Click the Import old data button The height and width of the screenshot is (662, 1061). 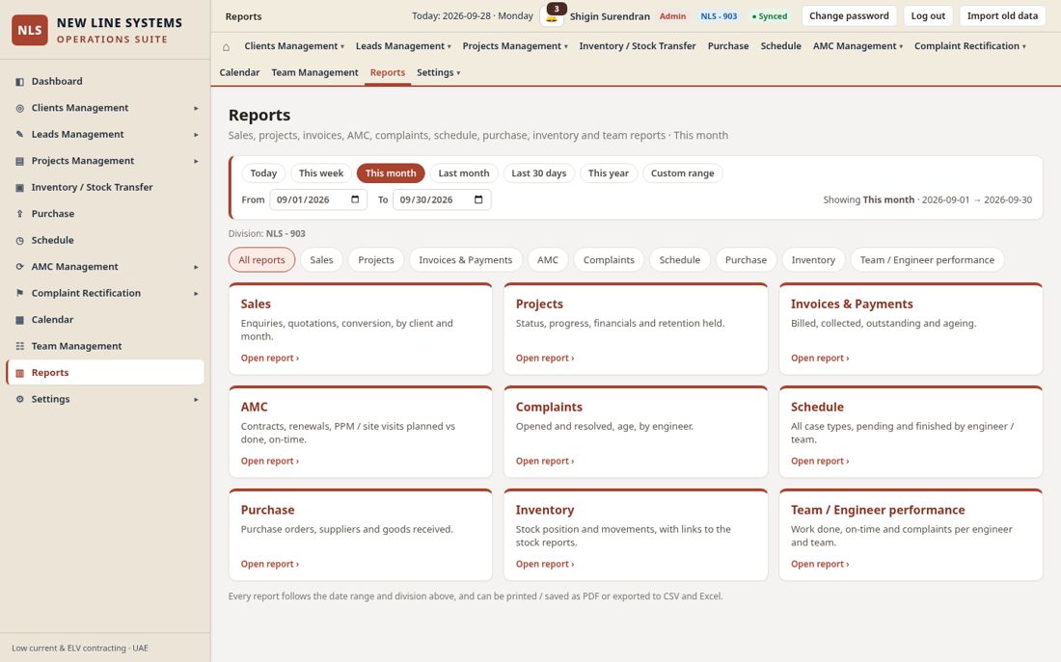point(1002,15)
